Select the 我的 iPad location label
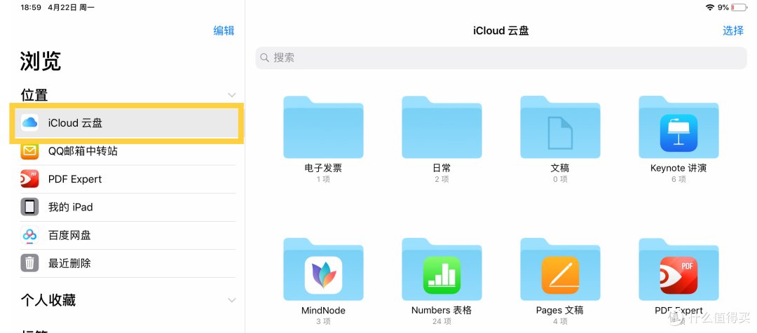Viewport: 757px width, 333px height. [x=71, y=207]
